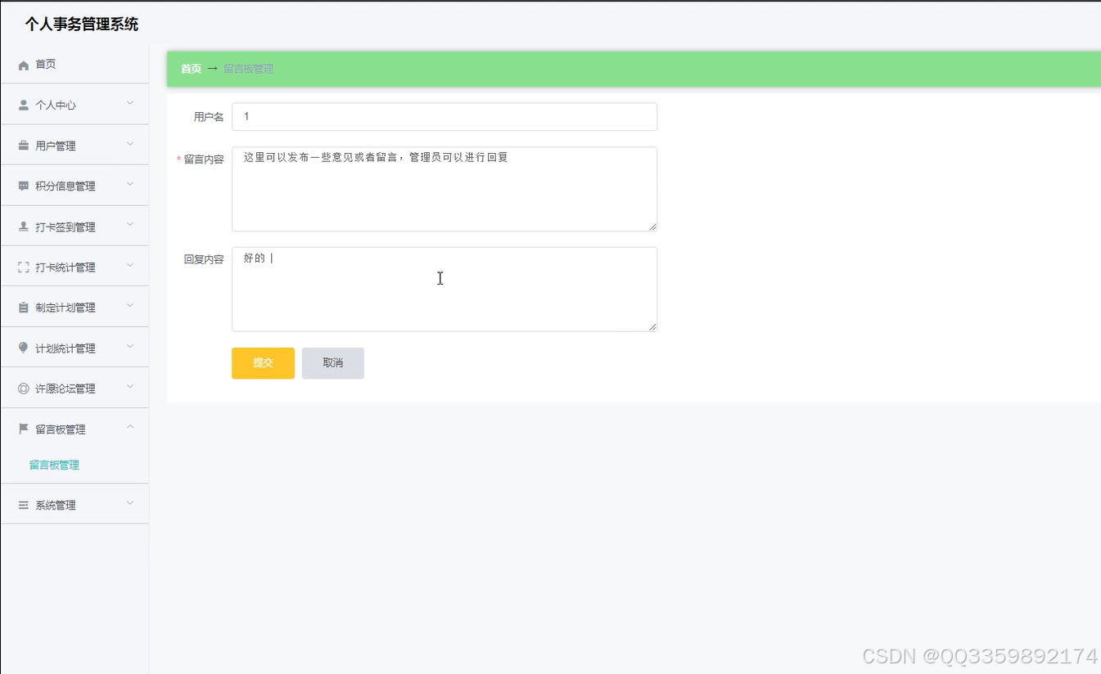The height and width of the screenshot is (674, 1101).
Task: Click the 个人事务管理系统 title
Action: pyautogui.click(x=82, y=25)
